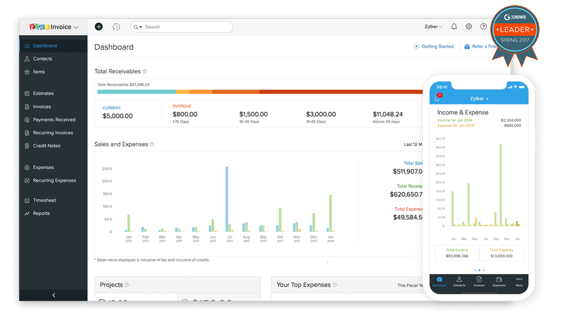Screen dimensions: 565x335
Task: Select Recurring Expenses in the sidebar
Action: click(x=54, y=181)
